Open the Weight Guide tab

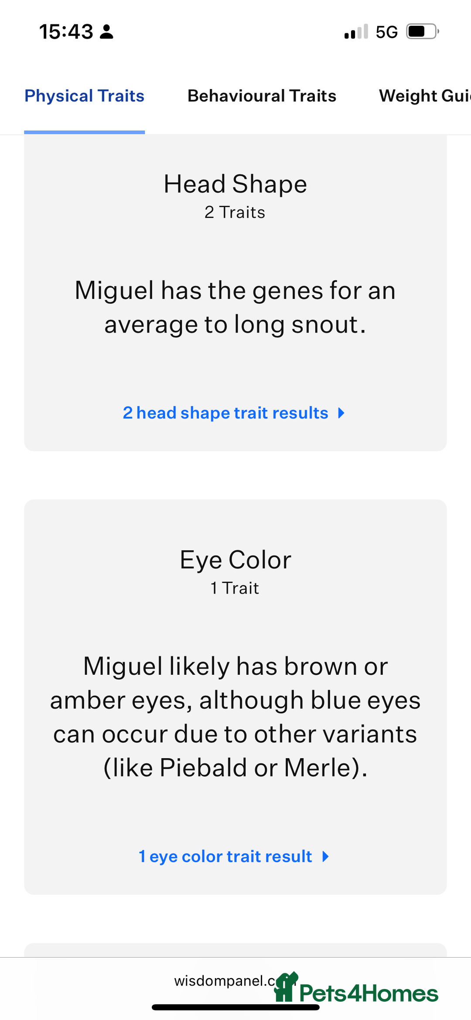click(x=425, y=96)
